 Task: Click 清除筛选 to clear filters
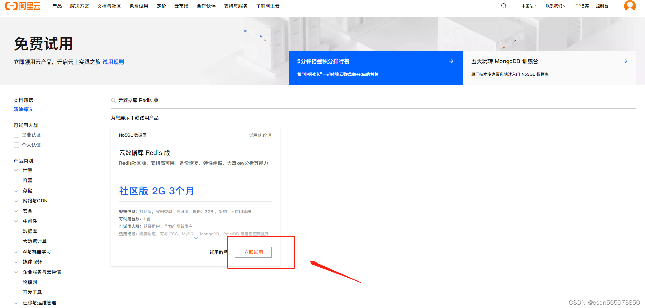pos(23,109)
